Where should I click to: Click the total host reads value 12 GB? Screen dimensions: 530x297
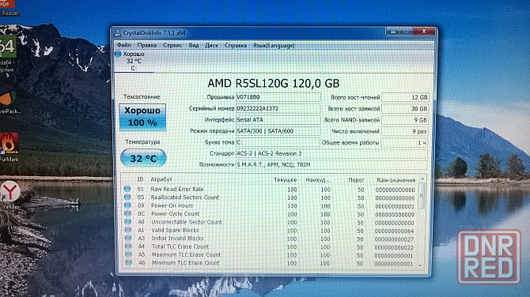pyautogui.click(x=405, y=97)
